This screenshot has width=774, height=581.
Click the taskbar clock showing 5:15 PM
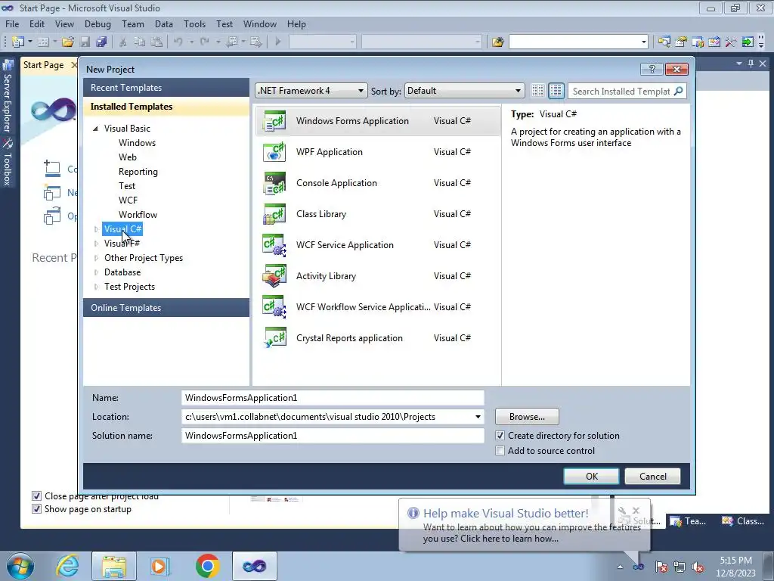tap(735, 567)
